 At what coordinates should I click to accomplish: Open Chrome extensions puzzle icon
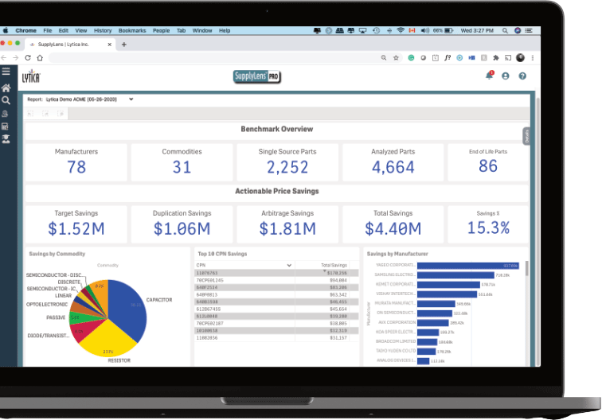tap(496, 58)
